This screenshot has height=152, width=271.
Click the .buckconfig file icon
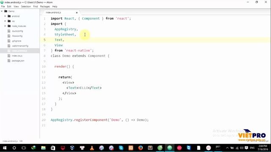9,31
